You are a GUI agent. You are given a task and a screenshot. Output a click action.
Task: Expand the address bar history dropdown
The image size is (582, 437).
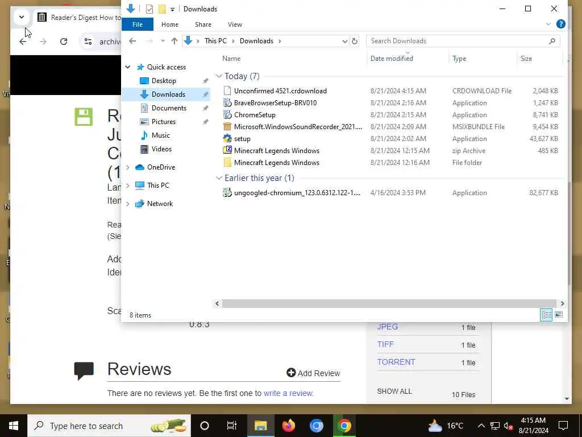(x=344, y=41)
